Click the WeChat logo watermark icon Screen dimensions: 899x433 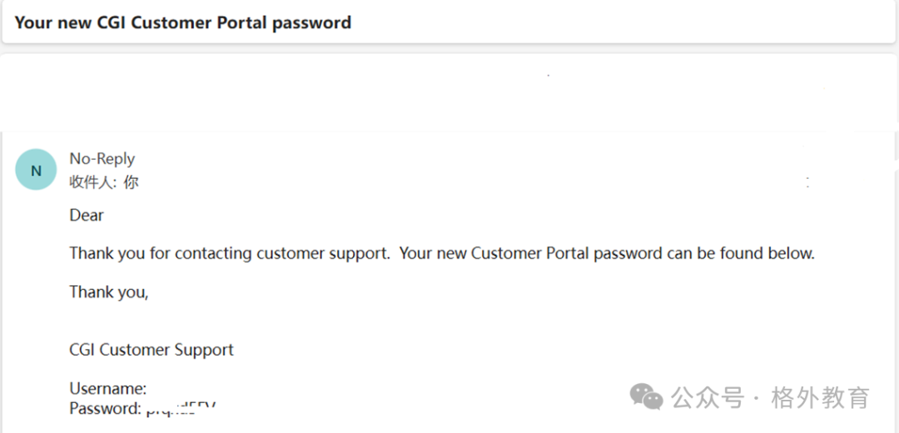647,396
